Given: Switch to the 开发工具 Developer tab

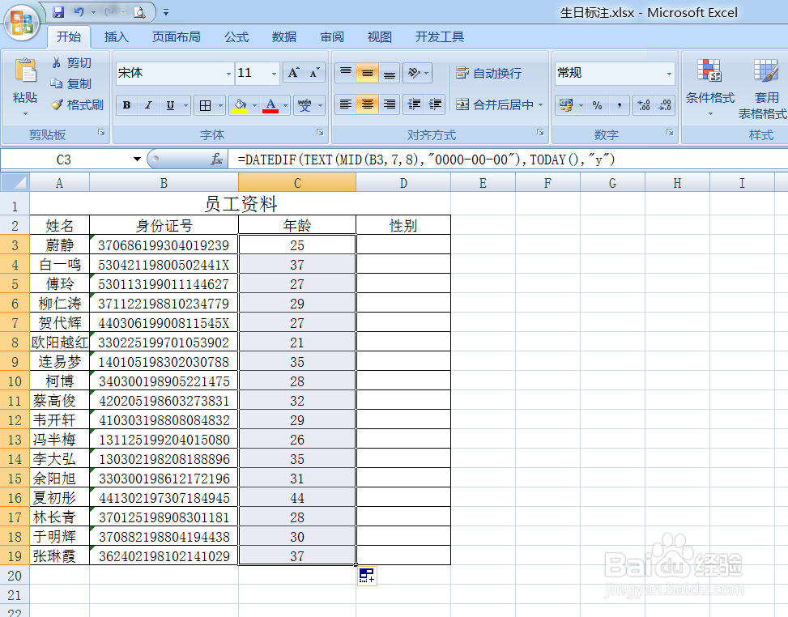Looking at the screenshot, I should click(x=440, y=36).
